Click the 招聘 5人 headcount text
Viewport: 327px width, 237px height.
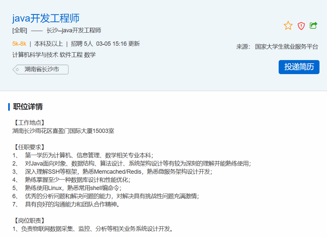point(82,44)
